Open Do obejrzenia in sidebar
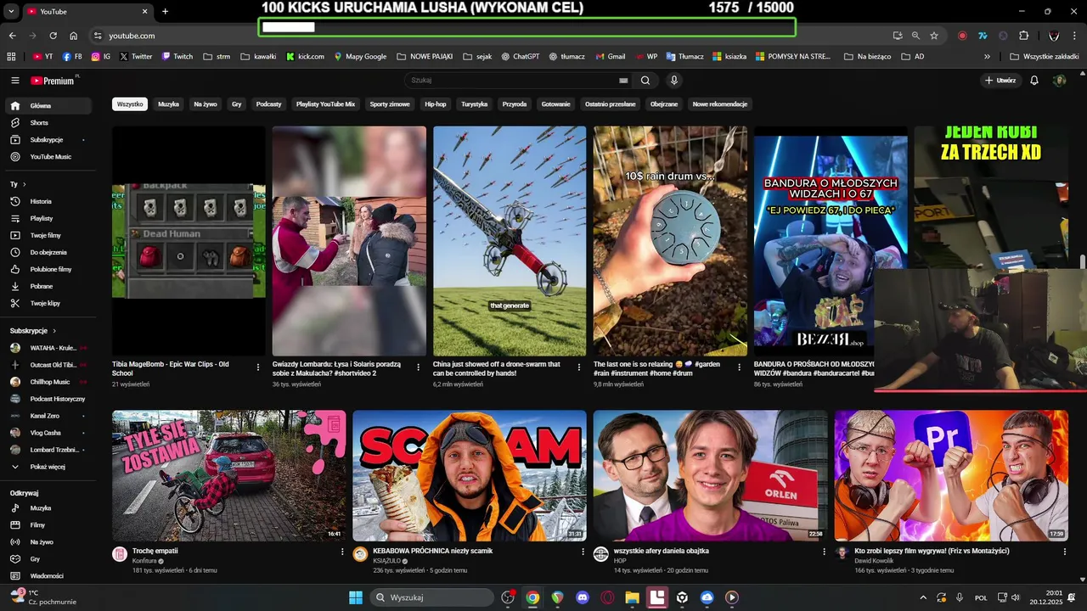 [x=48, y=252]
